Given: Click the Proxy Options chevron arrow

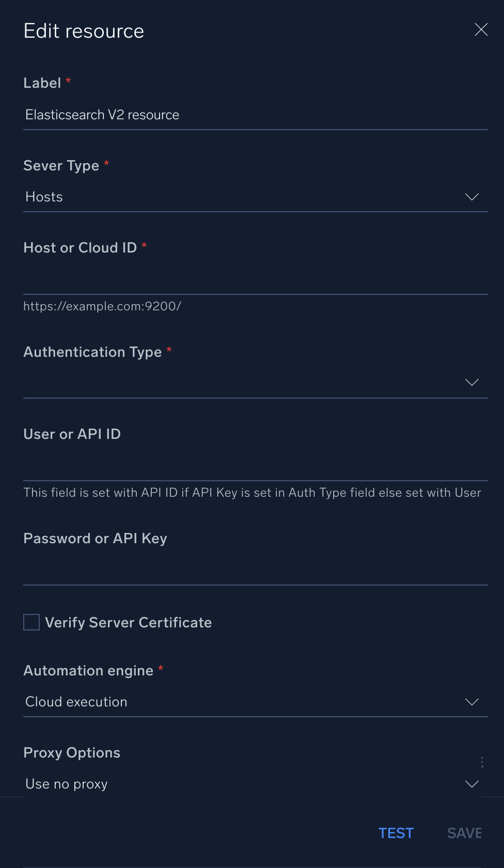Looking at the screenshot, I should [471, 784].
